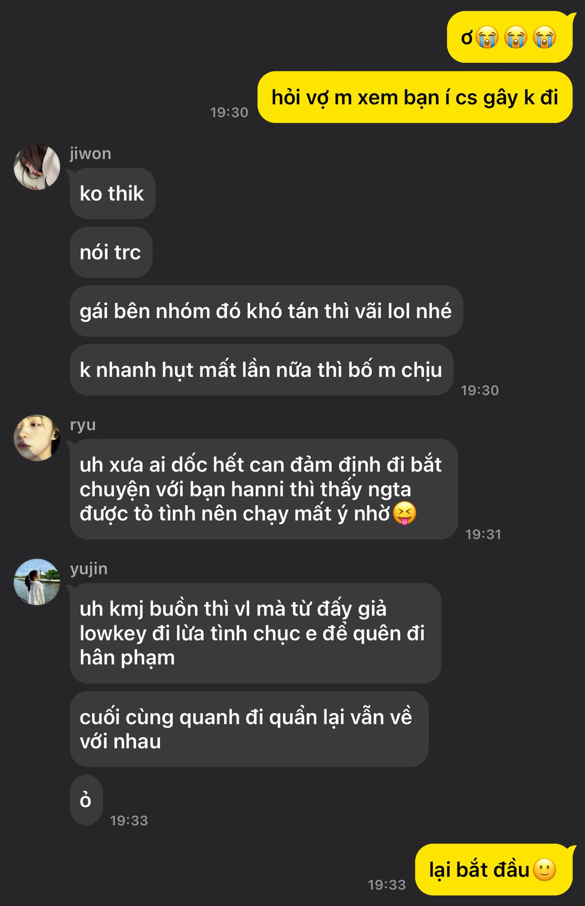Image resolution: width=585 pixels, height=906 pixels.
Task: Click the tongue-out emoji in ryu's message
Action: 405,513
